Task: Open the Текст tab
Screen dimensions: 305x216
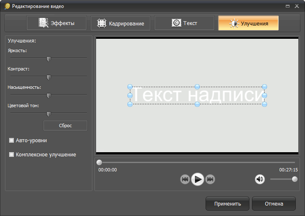Action: [x=184, y=23]
